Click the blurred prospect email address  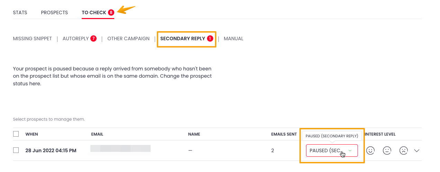pos(120,148)
